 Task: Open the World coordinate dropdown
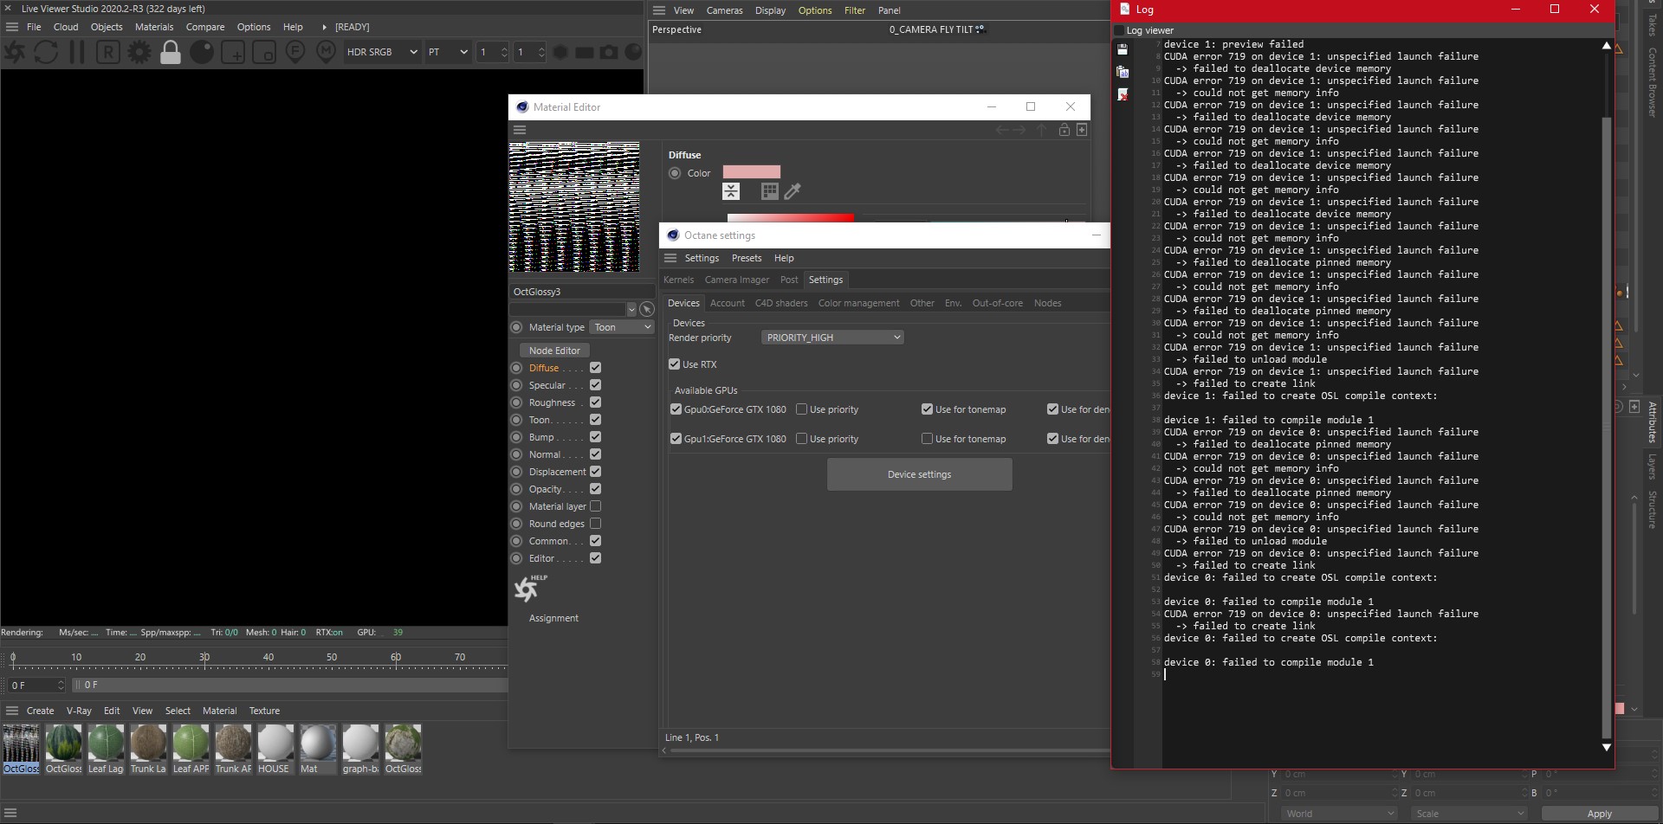click(x=1339, y=814)
